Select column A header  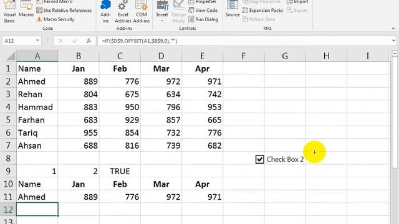click(x=37, y=56)
